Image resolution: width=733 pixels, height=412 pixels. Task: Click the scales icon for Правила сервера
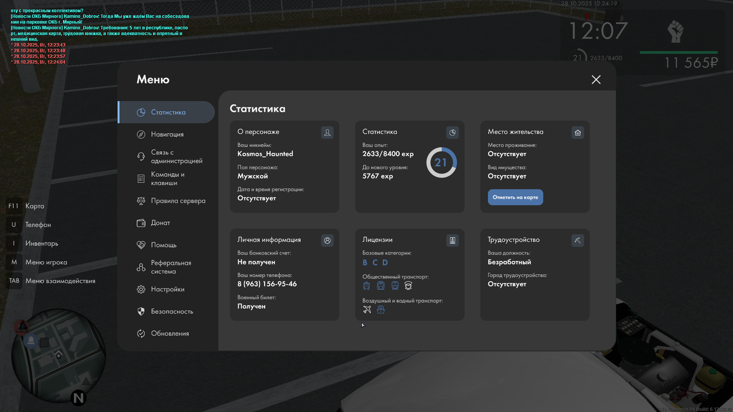tap(141, 201)
